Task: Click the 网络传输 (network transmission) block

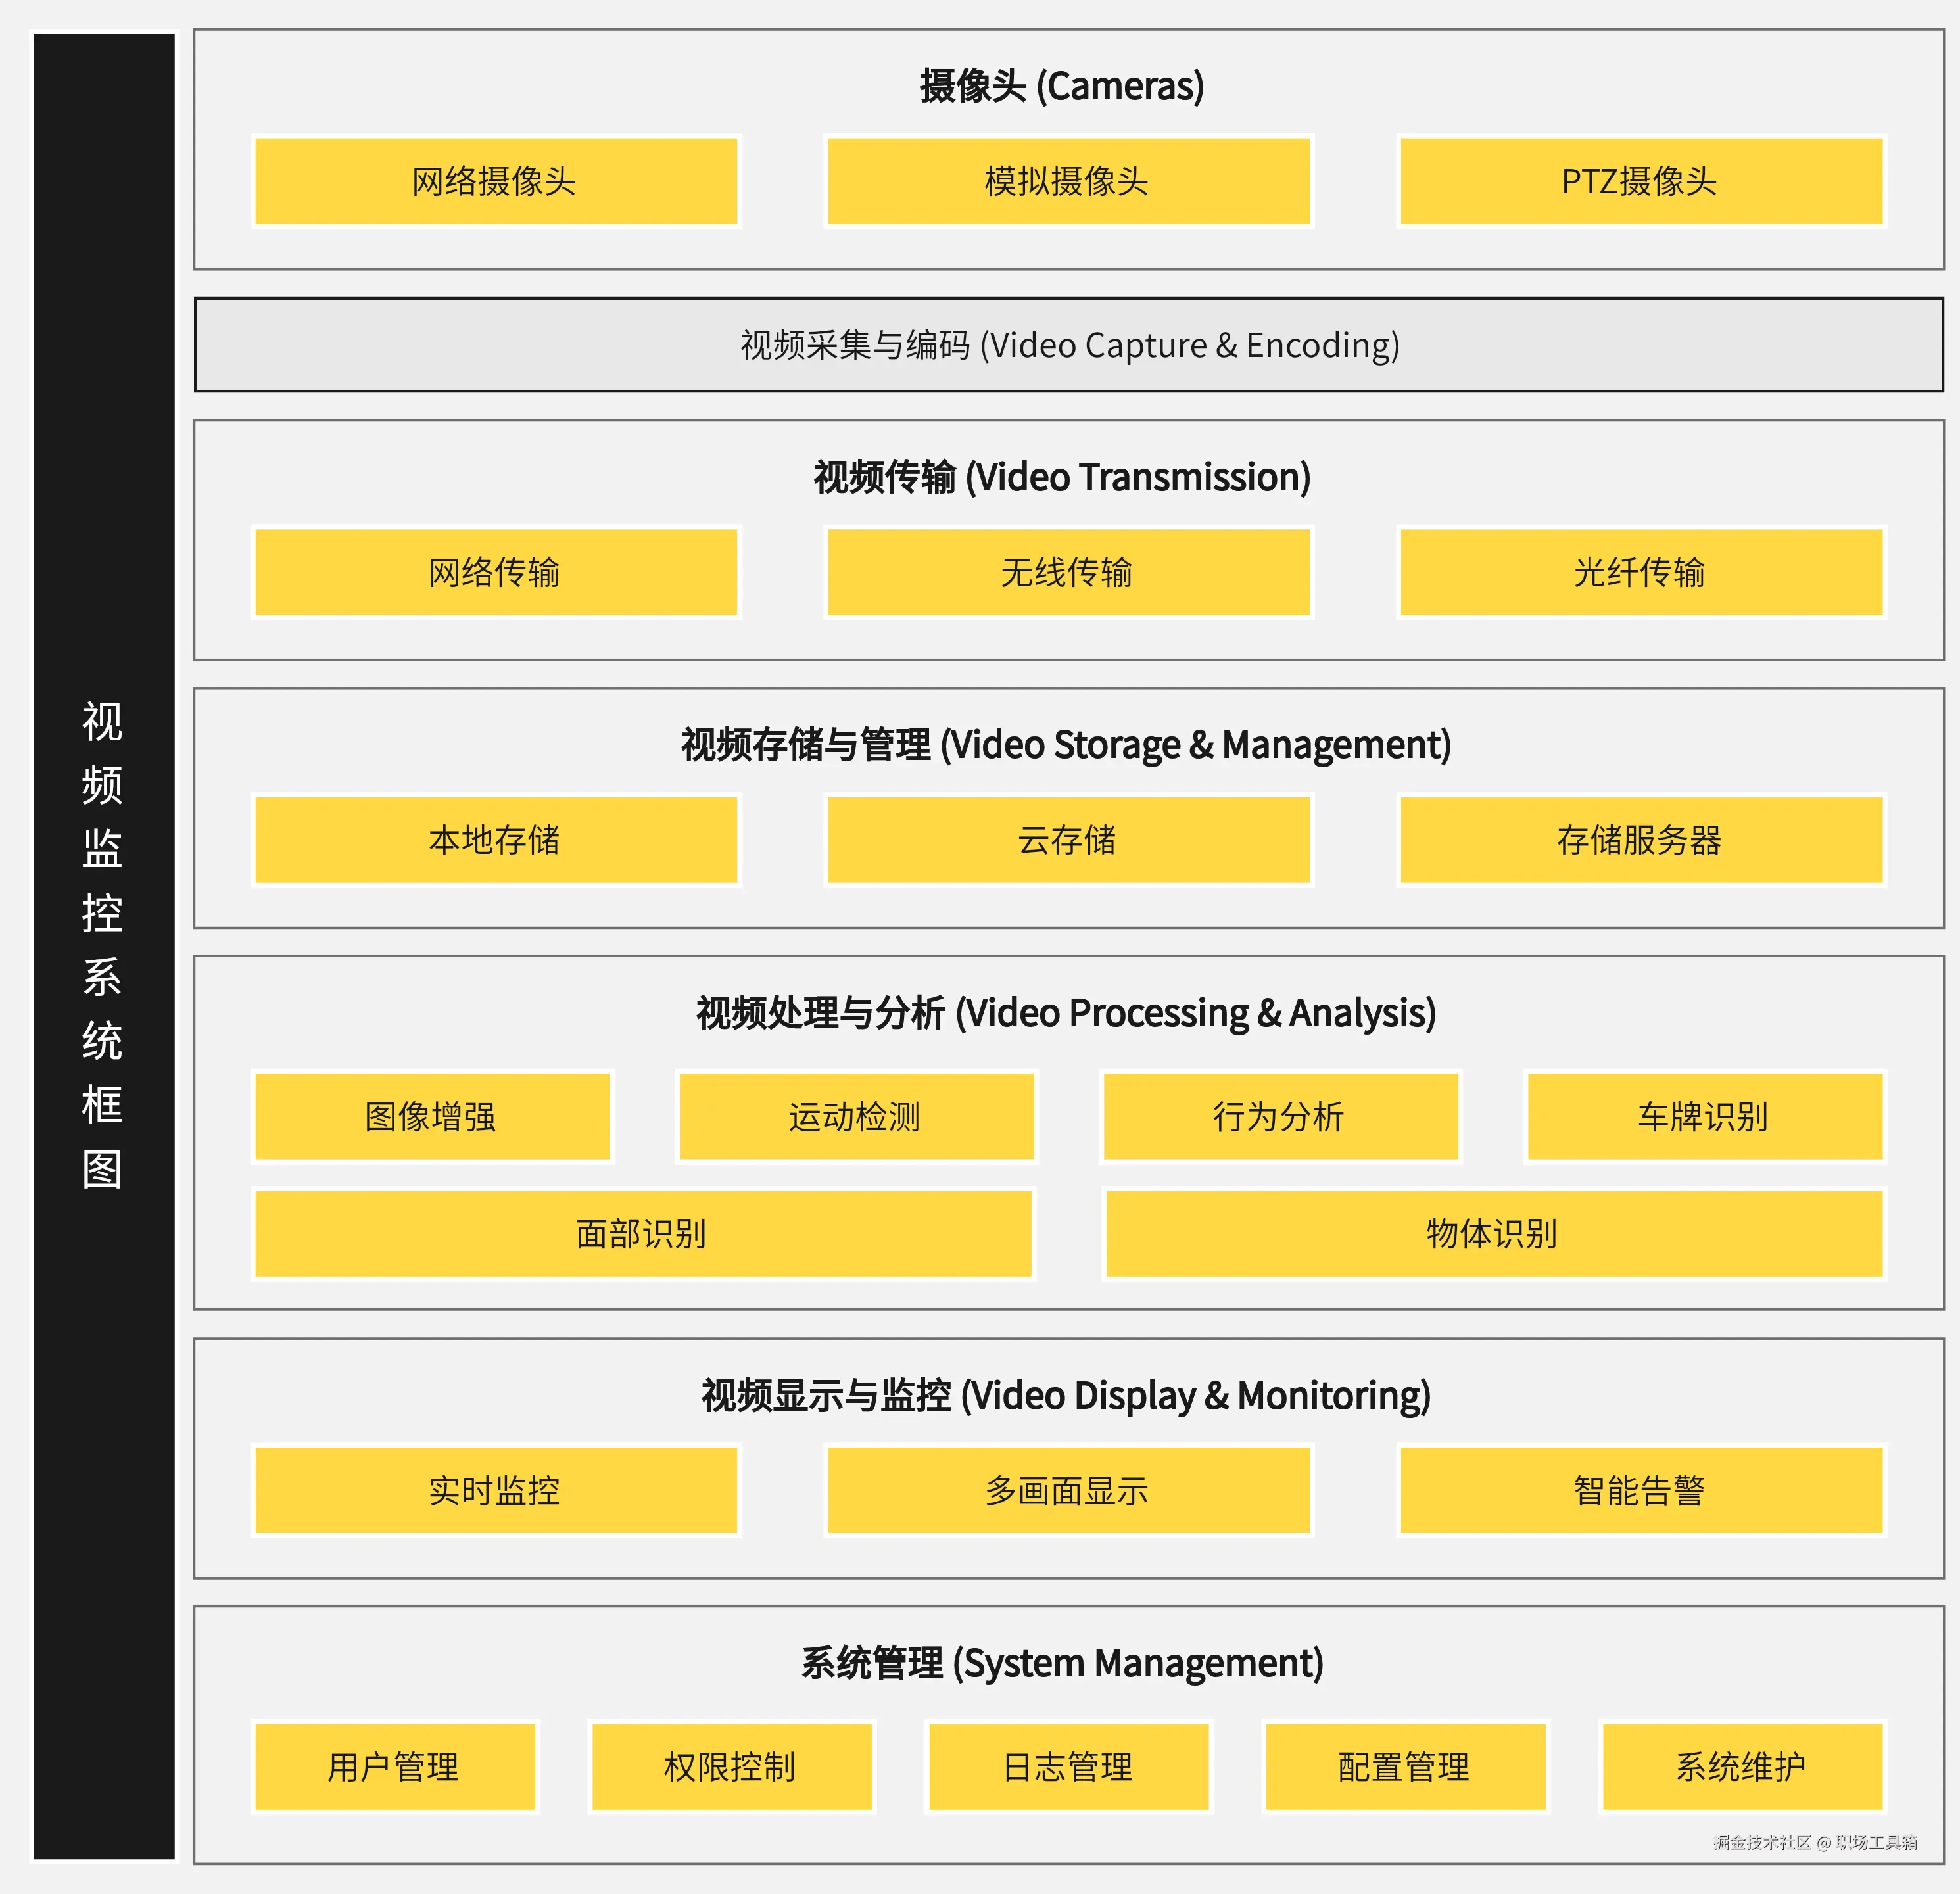Action: pyautogui.click(x=497, y=572)
